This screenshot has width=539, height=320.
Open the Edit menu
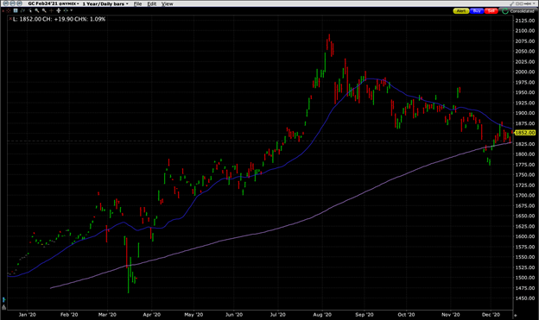tap(152, 3)
